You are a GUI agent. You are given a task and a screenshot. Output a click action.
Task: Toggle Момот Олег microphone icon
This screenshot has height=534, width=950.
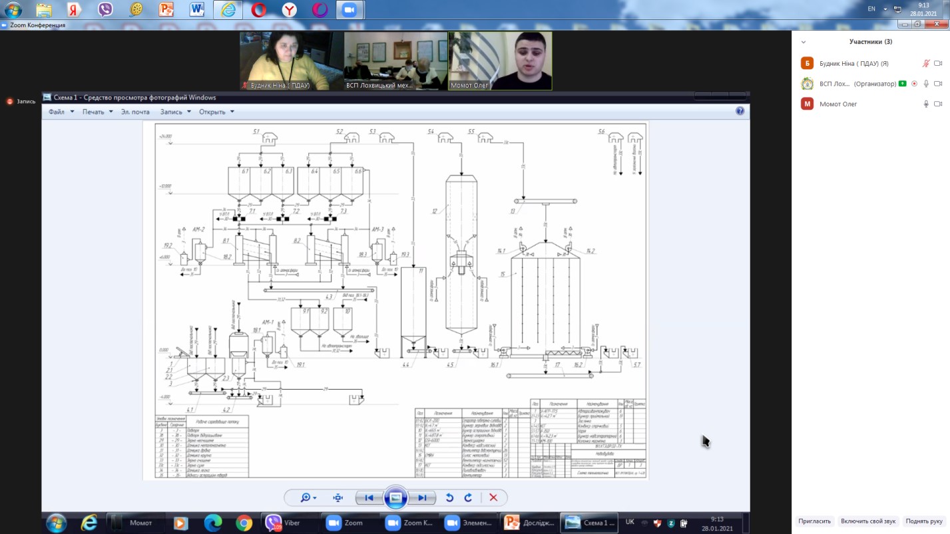pyautogui.click(x=925, y=104)
